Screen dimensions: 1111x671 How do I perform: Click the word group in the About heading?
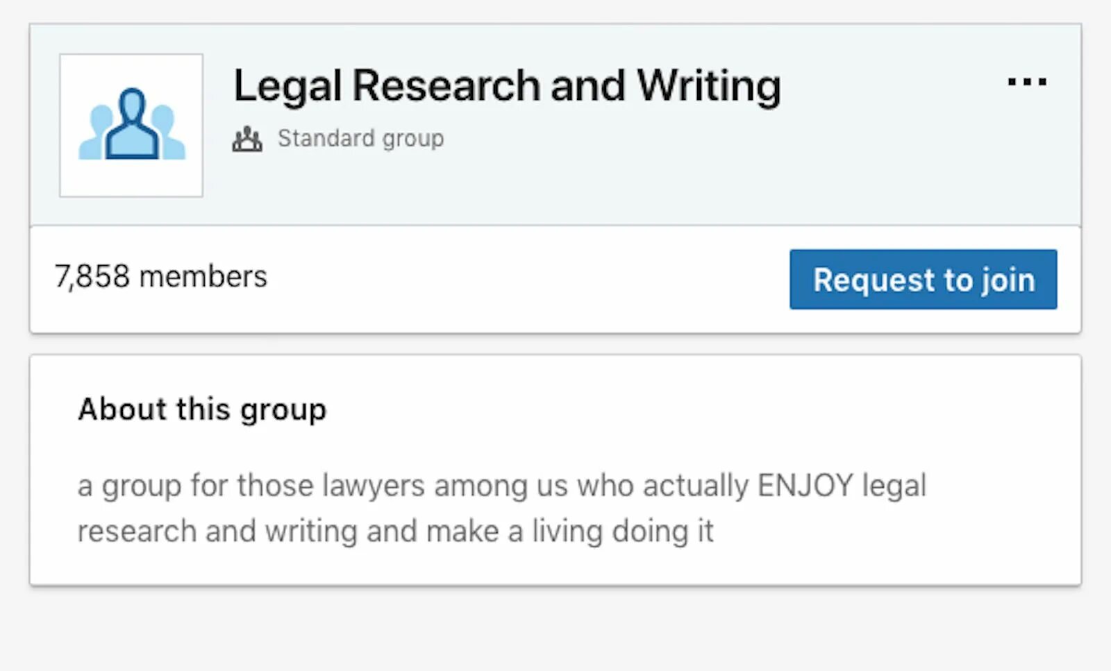283,410
